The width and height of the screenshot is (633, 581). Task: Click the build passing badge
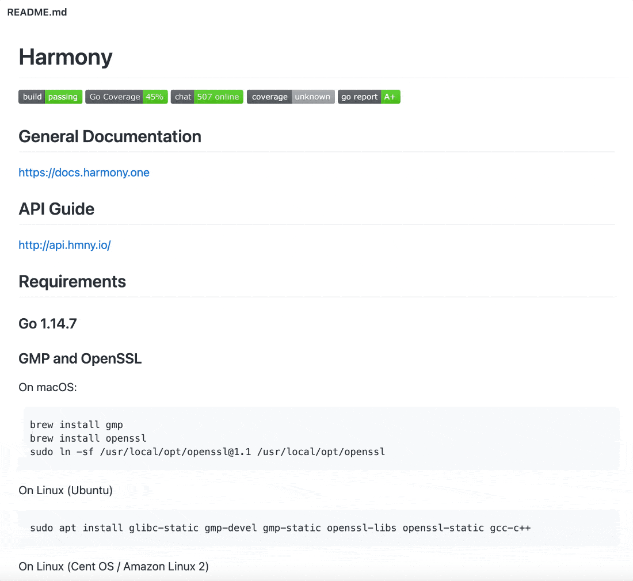point(51,97)
